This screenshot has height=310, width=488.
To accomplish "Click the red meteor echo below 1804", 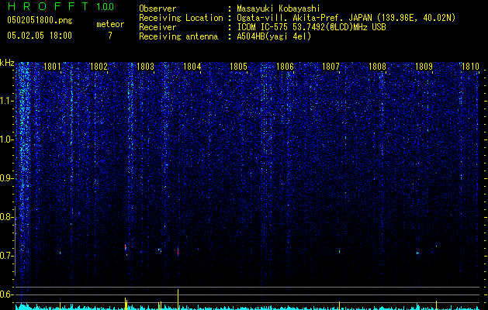I will [x=178, y=252].
